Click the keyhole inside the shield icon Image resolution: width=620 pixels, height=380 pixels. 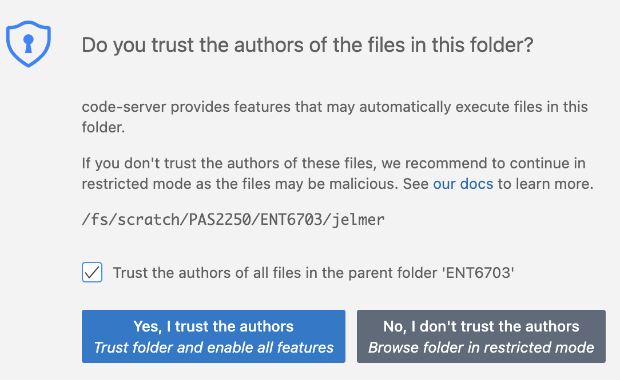pyautogui.click(x=29, y=43)
